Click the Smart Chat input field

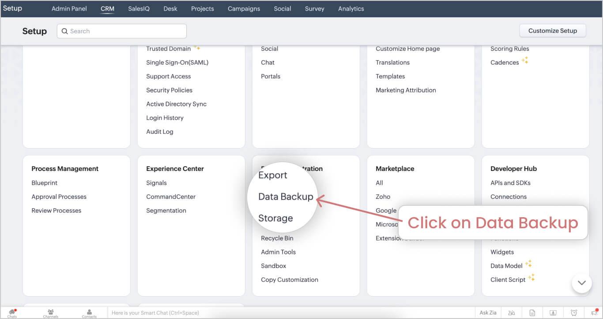(177, 312)
